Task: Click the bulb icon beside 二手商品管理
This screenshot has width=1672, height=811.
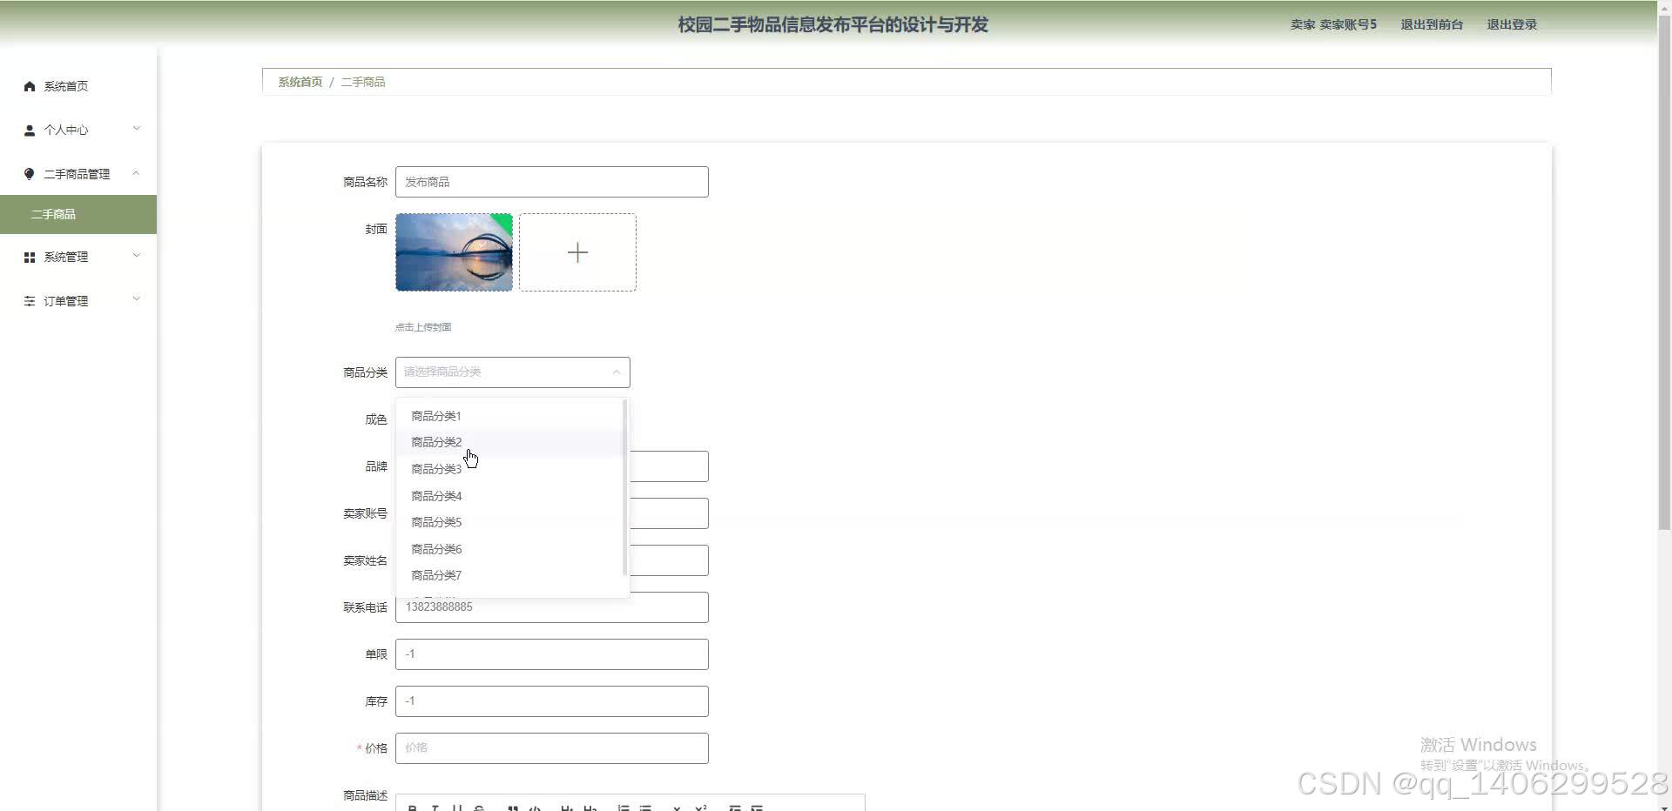Action: 30,174
